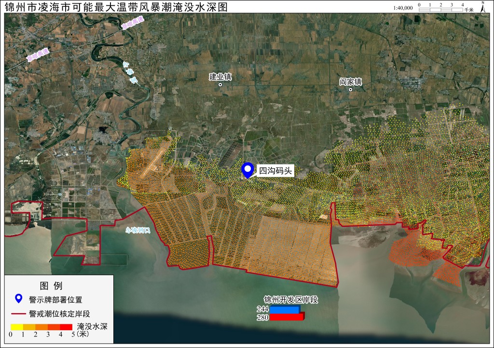Click the blue pin marker at 四沟码头
This screenshot has height=348, width=494.
[x=247, y=170]
